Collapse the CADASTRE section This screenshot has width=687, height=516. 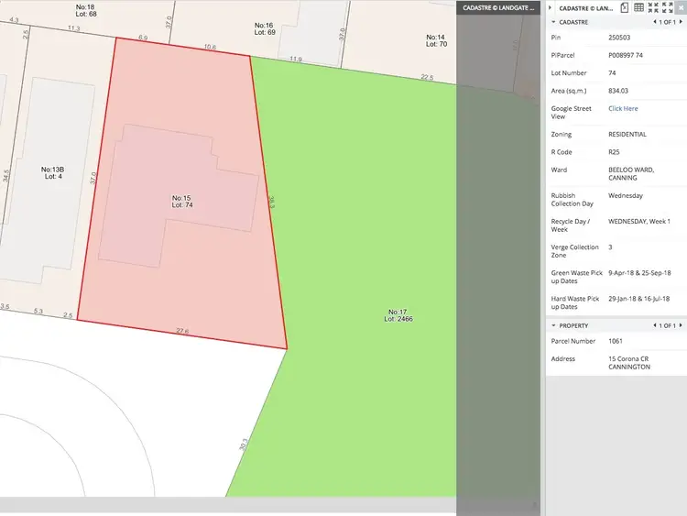click(x=553, y=22)
